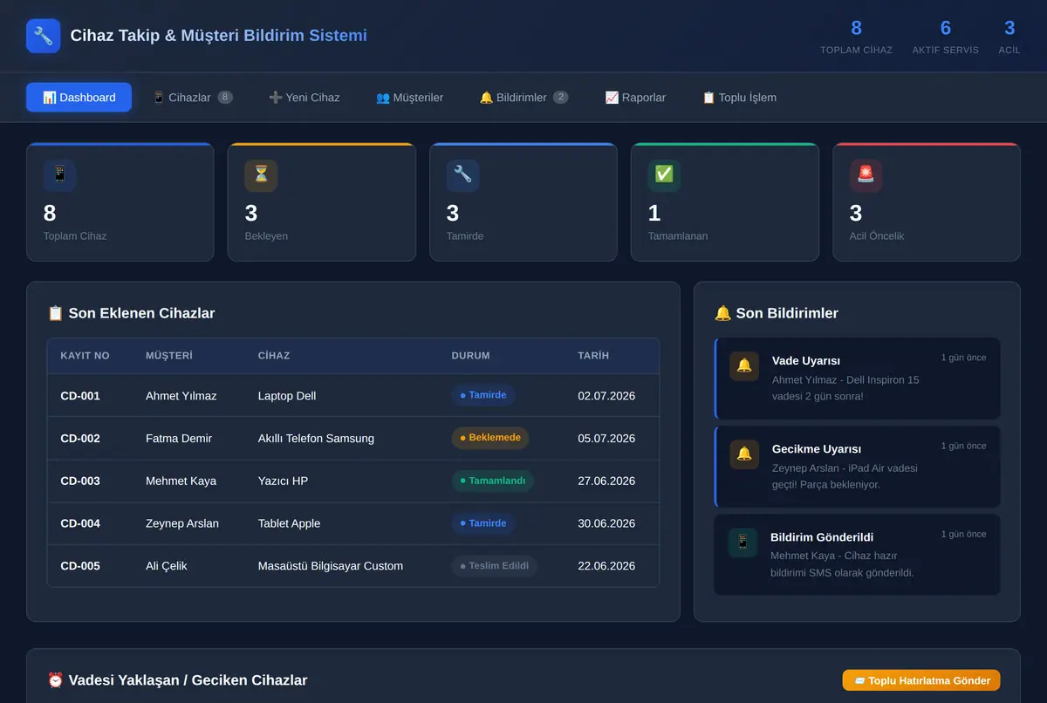Click the DURUM column header
This screenshot has width=1047, height=703.
click(x=470, y=356)
